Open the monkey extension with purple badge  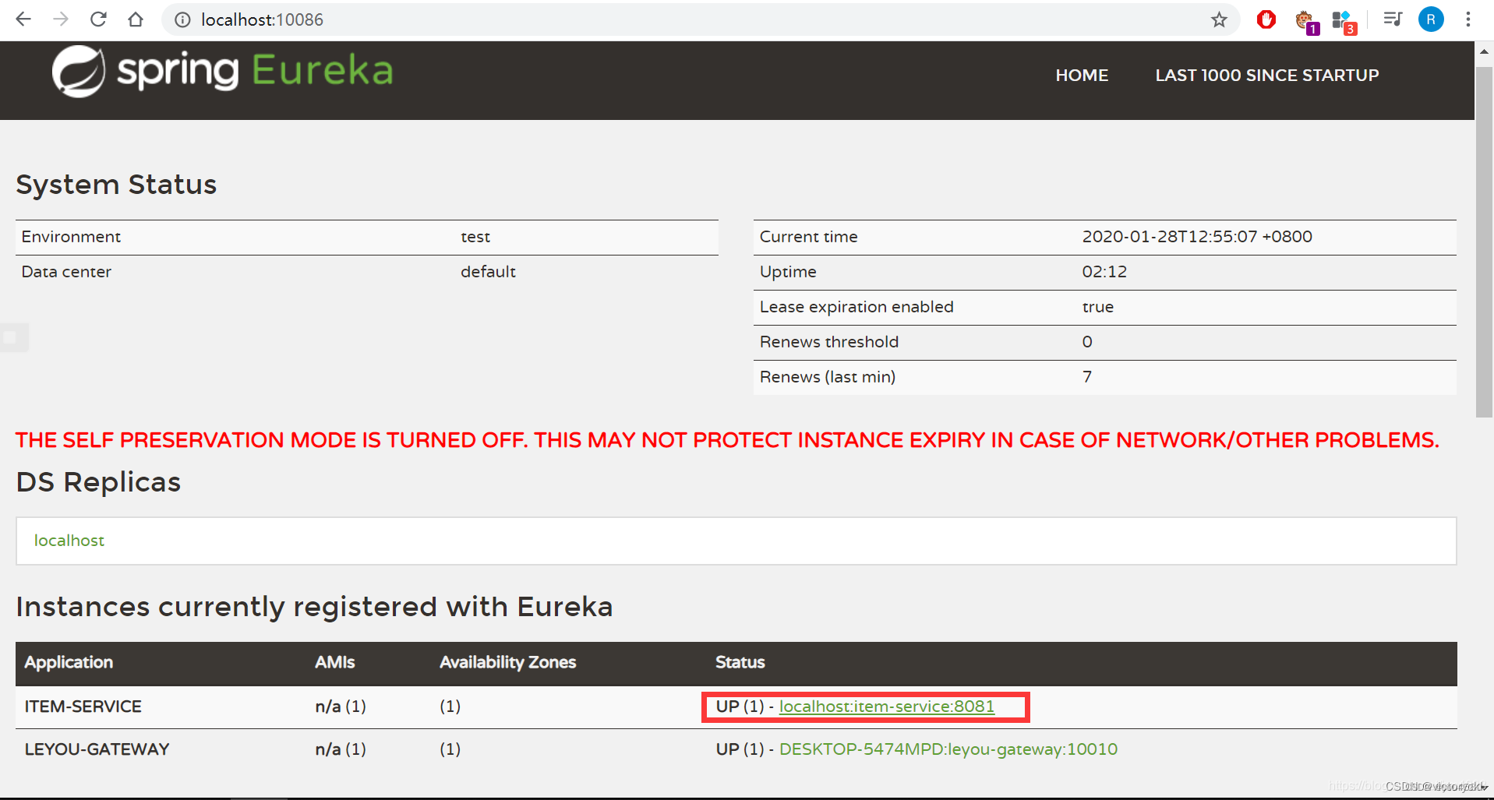tap(1306, 21)
